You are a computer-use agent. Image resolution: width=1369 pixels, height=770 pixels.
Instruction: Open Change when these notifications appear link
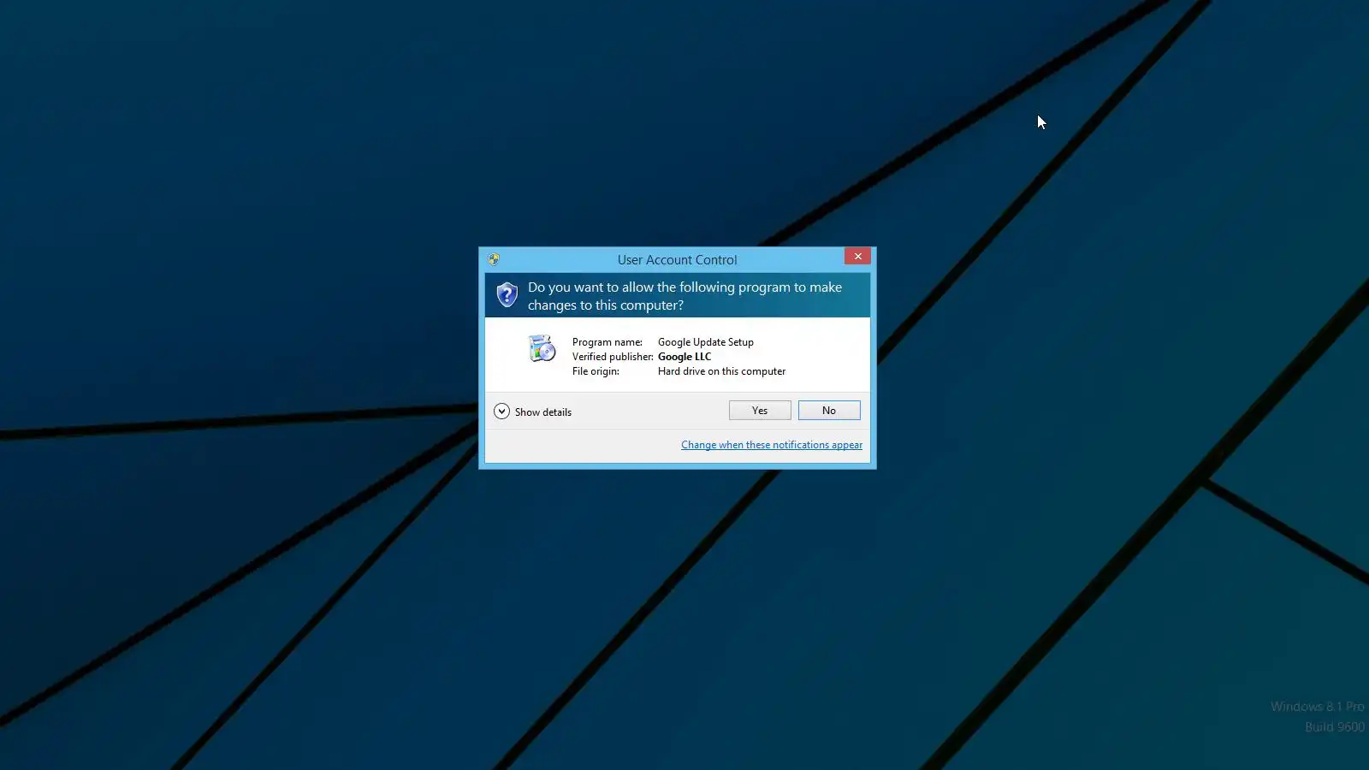[772, 445]
